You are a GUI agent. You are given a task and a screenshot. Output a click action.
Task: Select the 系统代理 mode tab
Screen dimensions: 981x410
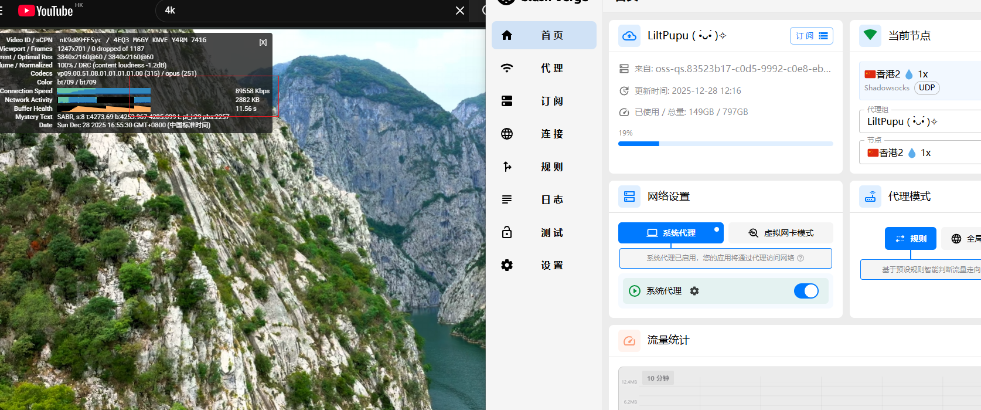pos(670,233)
